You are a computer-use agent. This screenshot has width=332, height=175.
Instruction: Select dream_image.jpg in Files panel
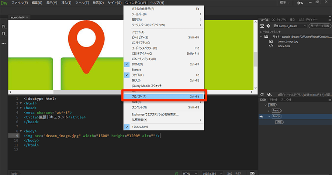coord(287,41)
